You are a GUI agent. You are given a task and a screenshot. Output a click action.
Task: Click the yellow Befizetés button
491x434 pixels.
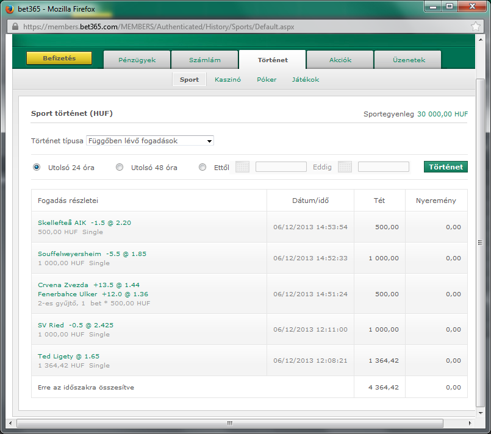point(59,58)
